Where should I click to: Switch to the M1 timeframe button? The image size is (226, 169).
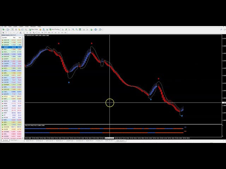tap(38, 32)
